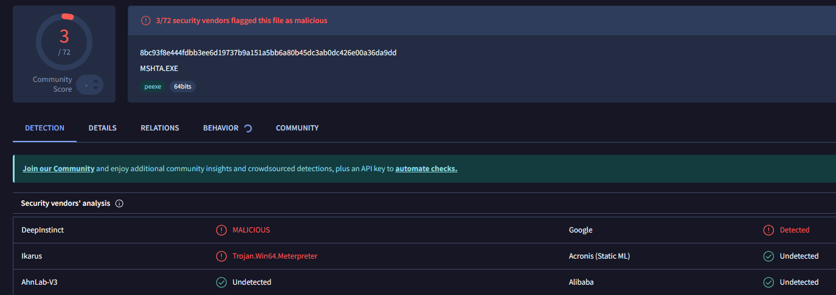Viewport: 836px width, 295px height.
Task: Click the Alibaba vendor name
Action: click(x=581, y=282)
